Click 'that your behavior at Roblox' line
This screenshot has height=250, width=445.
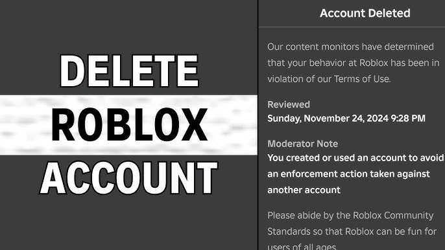(354, 63)
